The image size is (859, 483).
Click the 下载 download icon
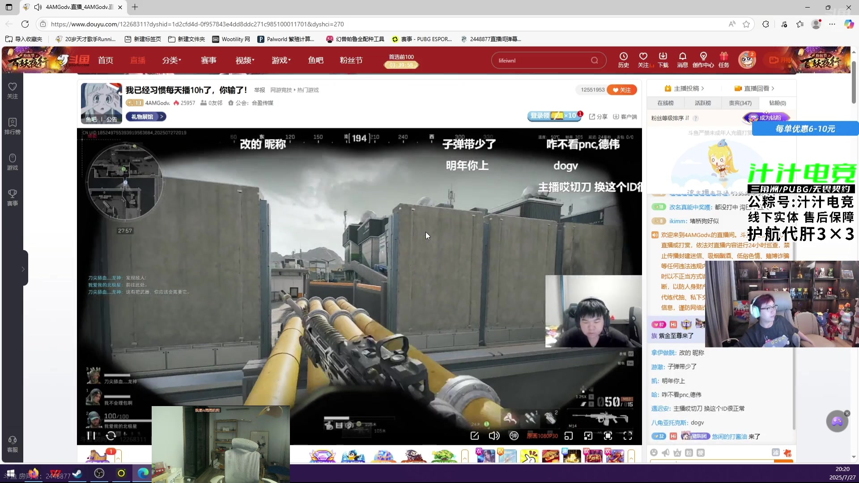[x=663, y=60]
